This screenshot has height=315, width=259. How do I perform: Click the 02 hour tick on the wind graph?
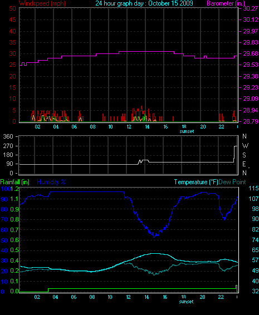point(37,127)
